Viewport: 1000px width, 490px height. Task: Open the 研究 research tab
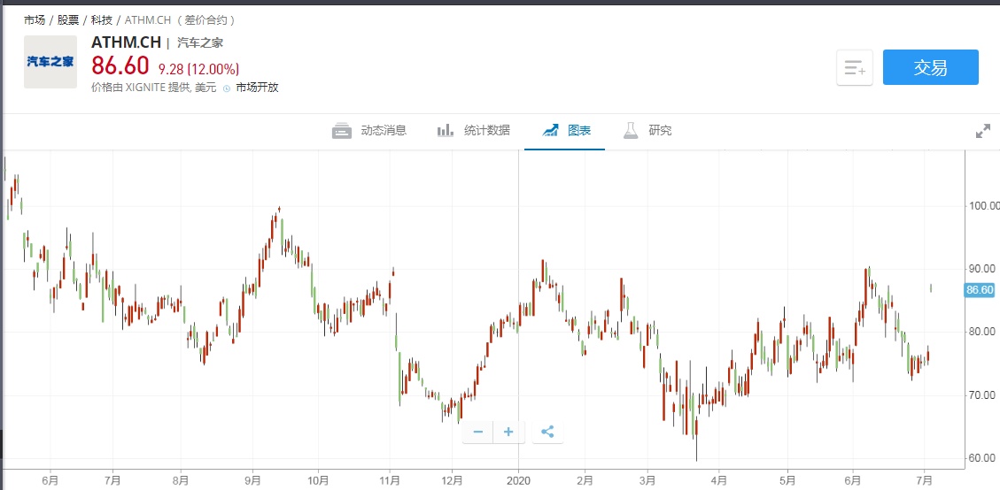tap(648, 131)
